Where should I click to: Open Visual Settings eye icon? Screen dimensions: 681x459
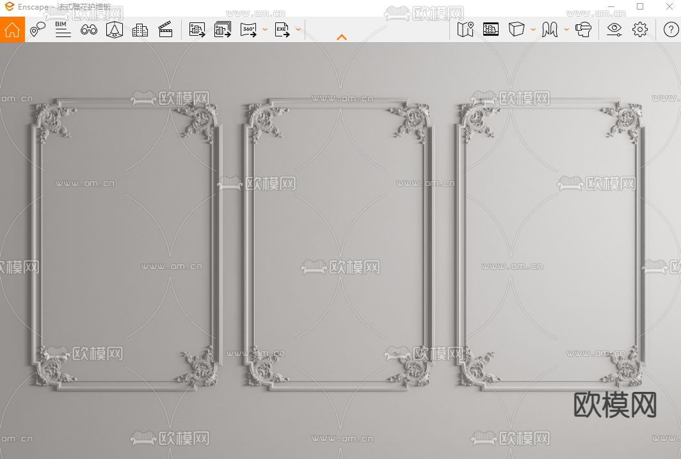tap(614, 29)
